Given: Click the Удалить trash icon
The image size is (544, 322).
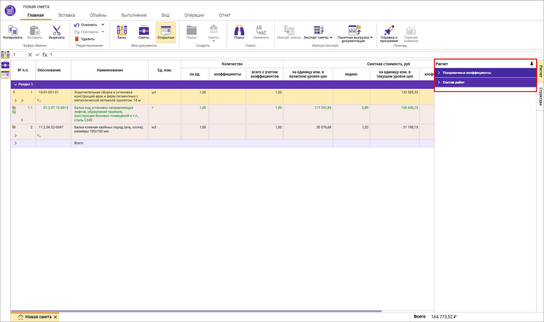Looking at the screenshot, I should point(77,39).
